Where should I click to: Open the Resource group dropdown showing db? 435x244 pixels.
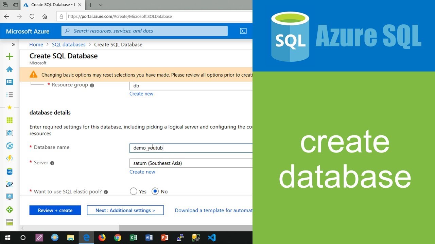coord(191,86)
